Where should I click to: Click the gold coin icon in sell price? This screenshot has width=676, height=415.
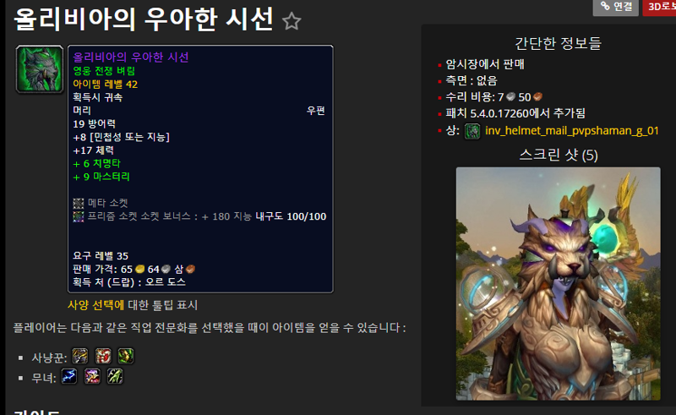click(139, 269)
